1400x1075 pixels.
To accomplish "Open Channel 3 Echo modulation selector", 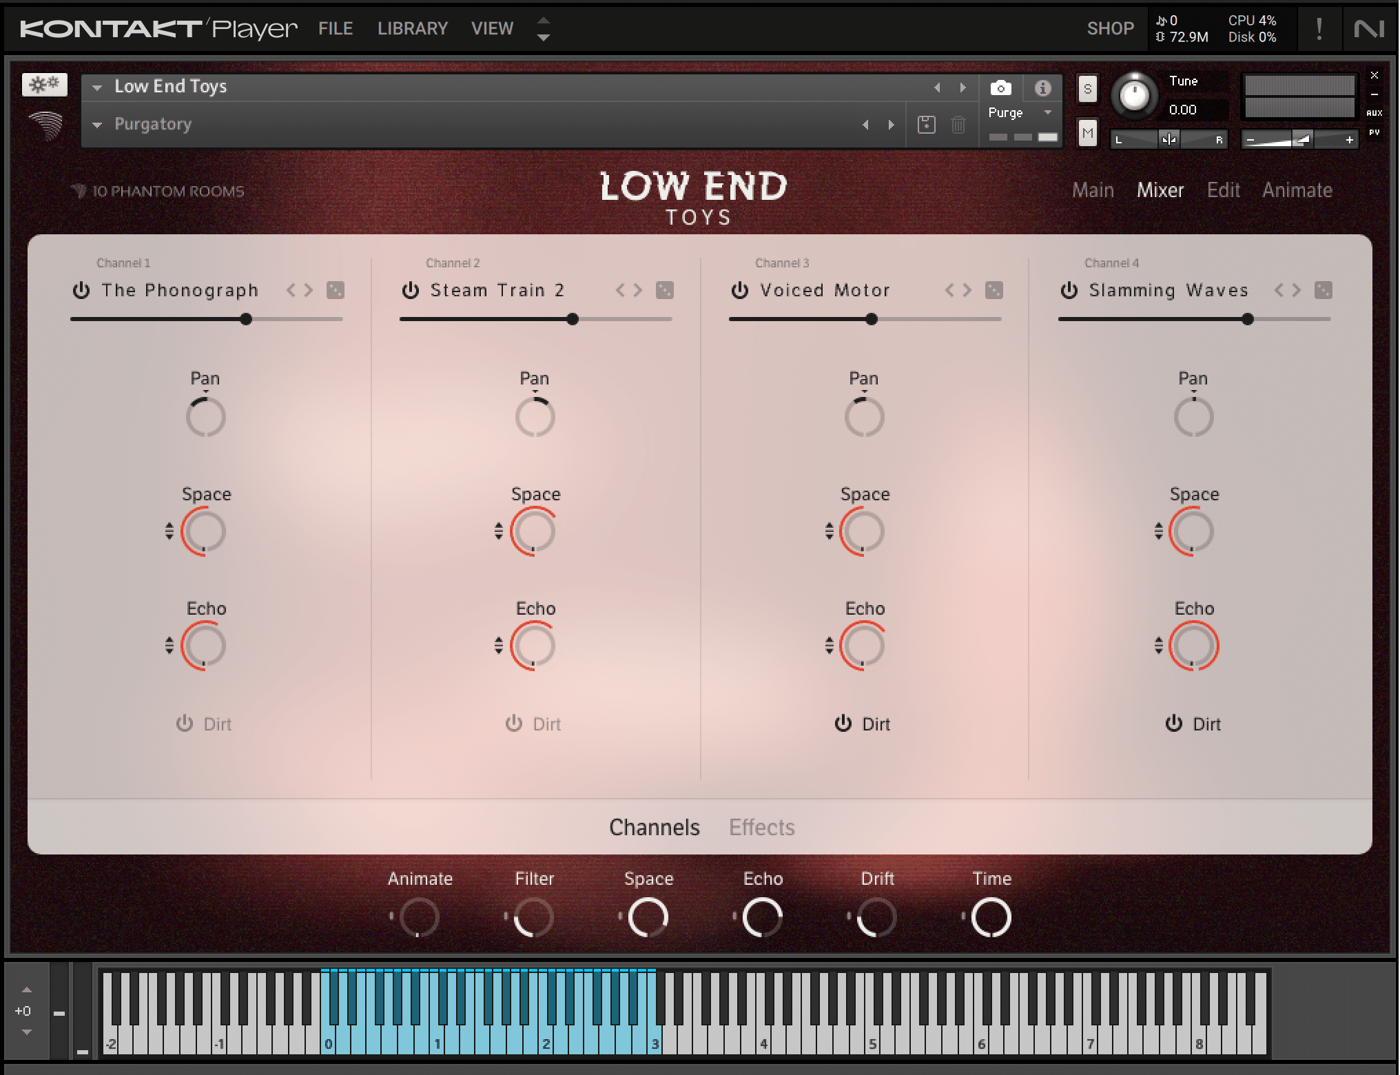I will [x=830, y=645].
